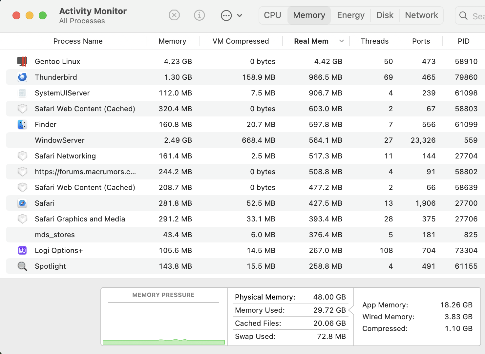Sort by the Memory column header

[172, 41]
